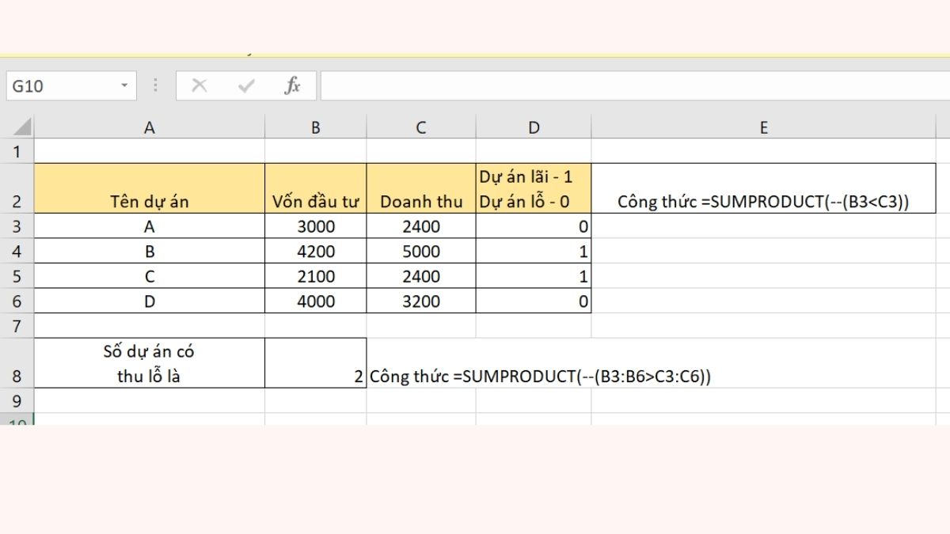Click the investment value 4200
950x534 pixels.
(316, 252)
